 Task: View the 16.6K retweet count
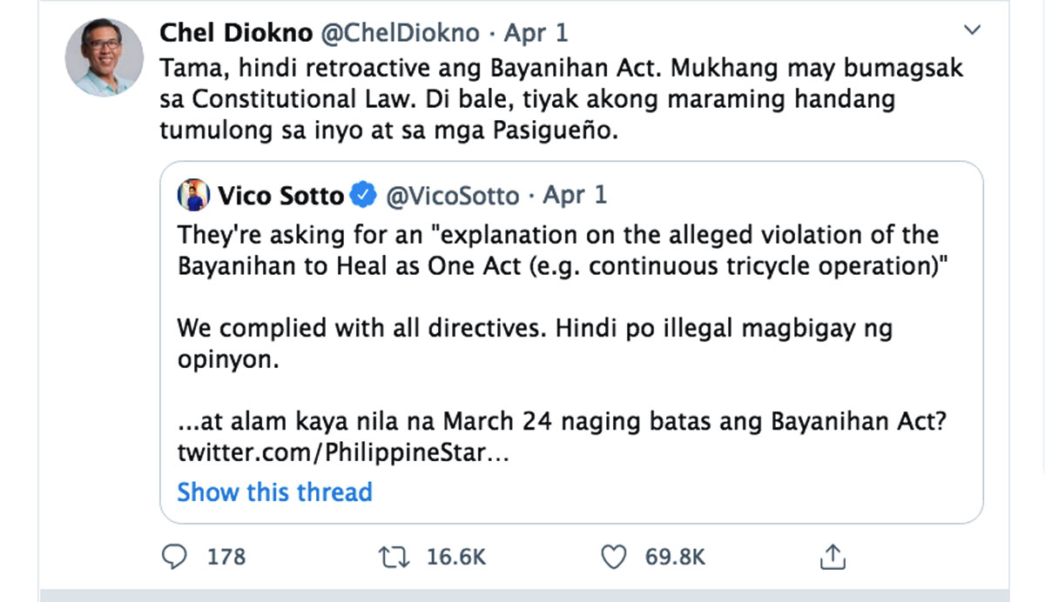pos(456,557)
